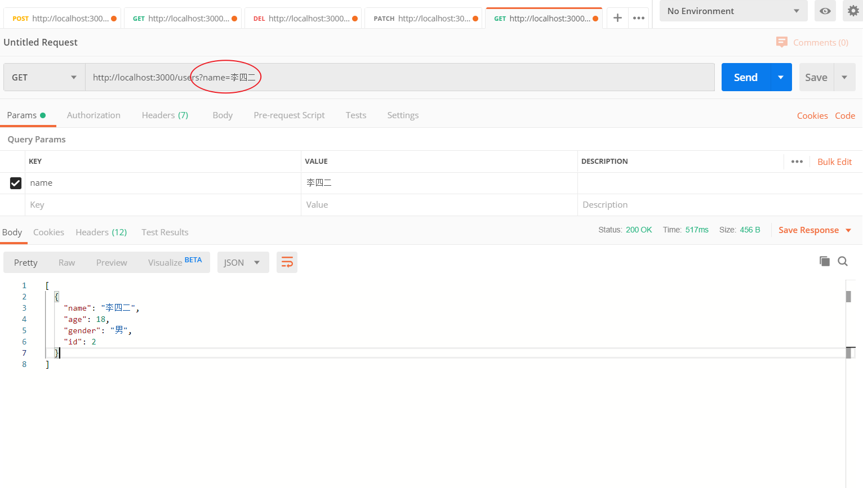
Task: Click the environment quick look eye icon
Action: point(825,11)
